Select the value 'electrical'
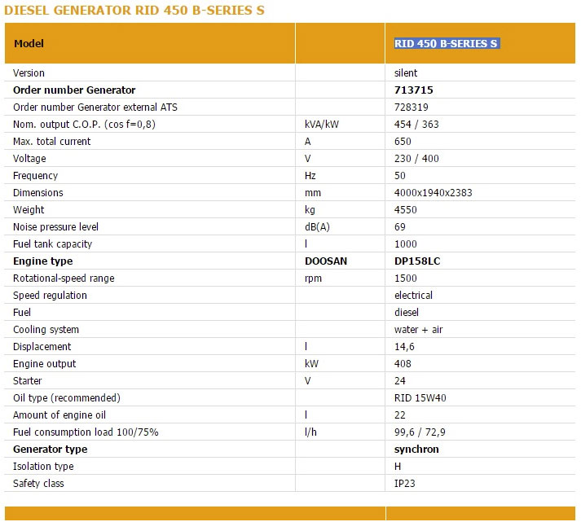This screenshot has height=522, width=581. [x=413, y=295]
